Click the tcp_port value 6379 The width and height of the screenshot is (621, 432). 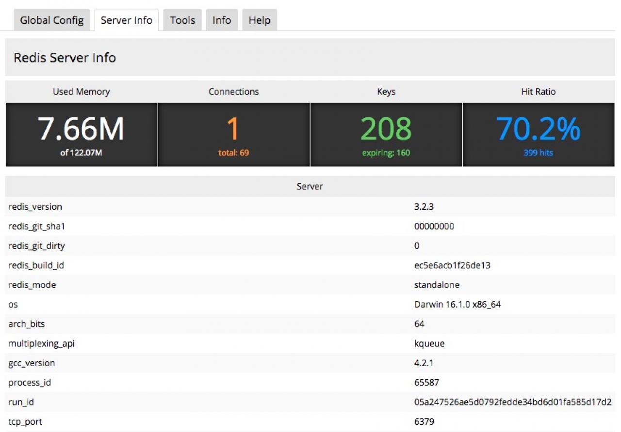click(x=425, y=422)
